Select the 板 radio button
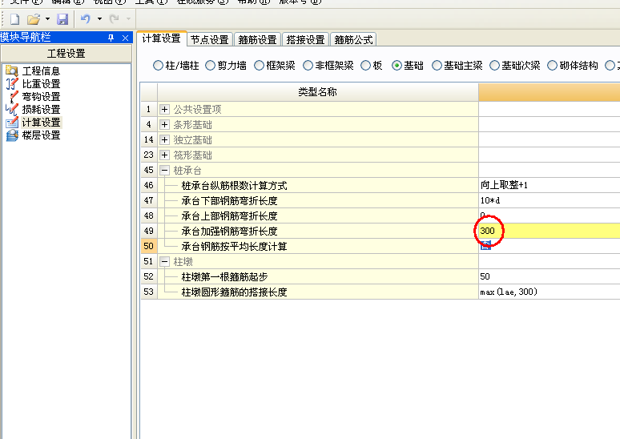620x439 pixels. click(366, 65)
